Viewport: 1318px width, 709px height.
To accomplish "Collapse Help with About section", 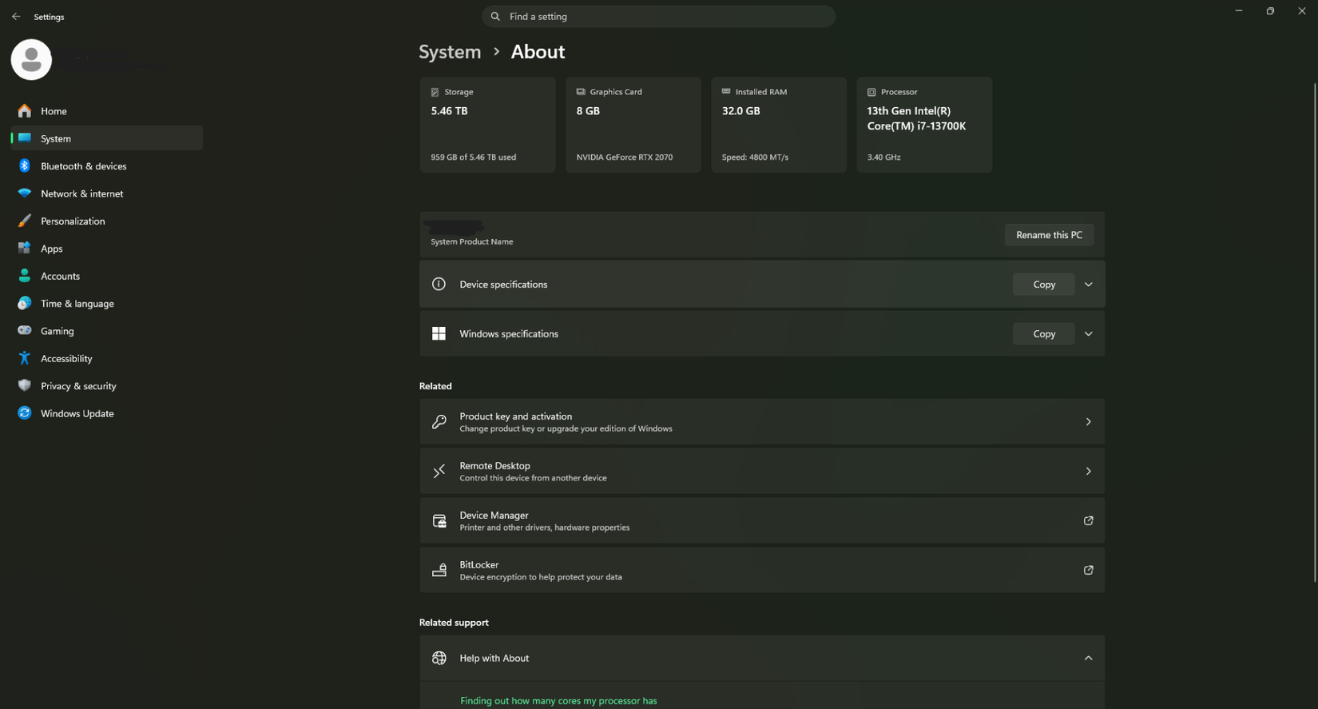I will pos(1088,658).
